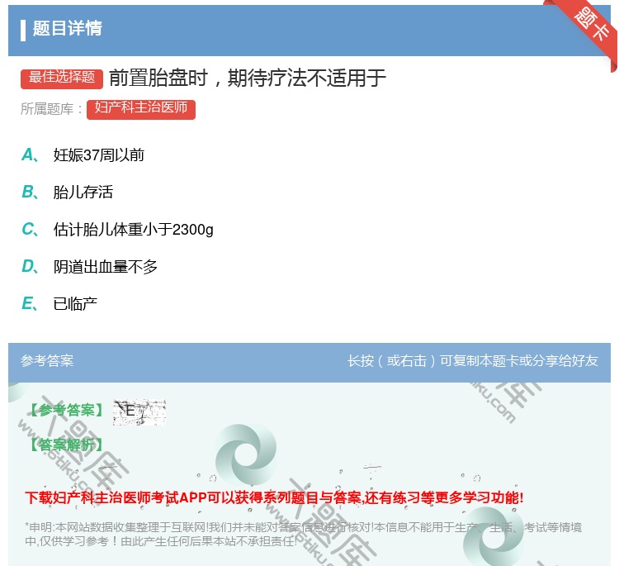Viewport: 619px width, 566px height.
Task: Click the 【参考答案】 green label
Action: coord(67,411)
